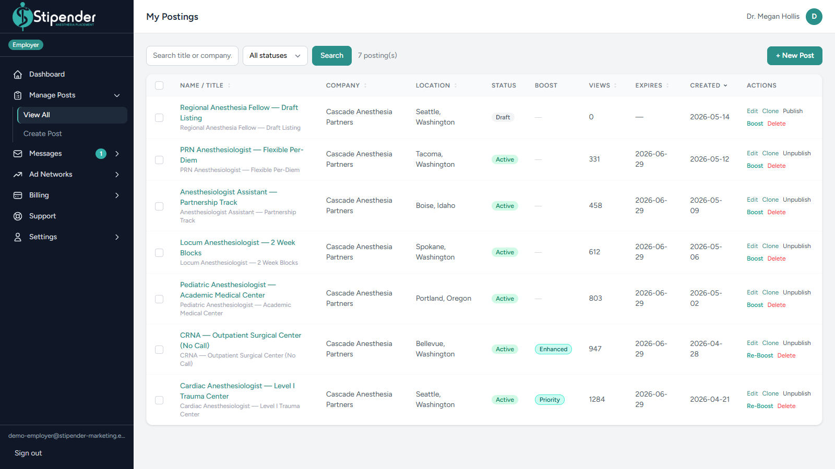Expand the Ad Networks chevron
This screenshot has height=469, width=835.
[x=117, y=175]
